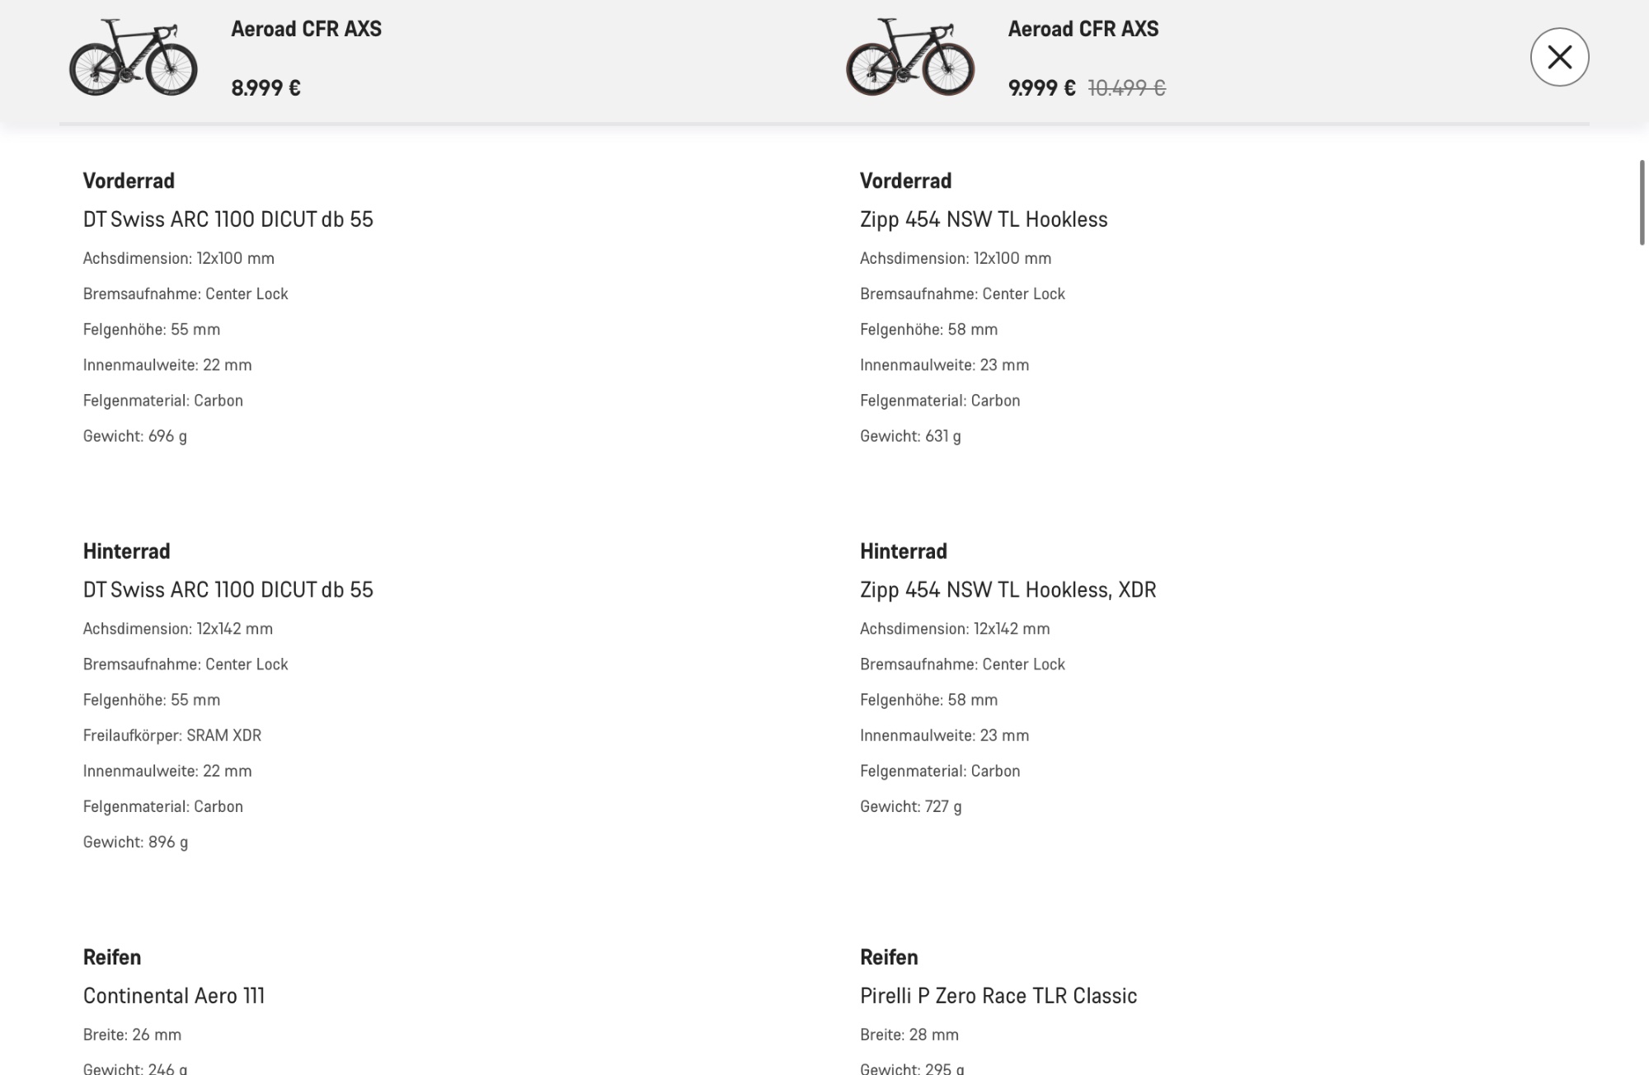Click the discounted 9.999 € price
This screenshot has height=1075, width=1649.
click(x=1041, y=87)
